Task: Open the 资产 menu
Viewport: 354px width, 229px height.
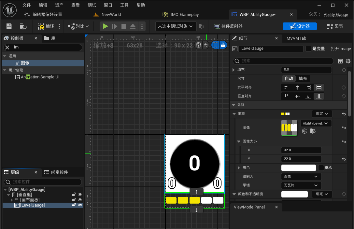Action: (59, 5)
